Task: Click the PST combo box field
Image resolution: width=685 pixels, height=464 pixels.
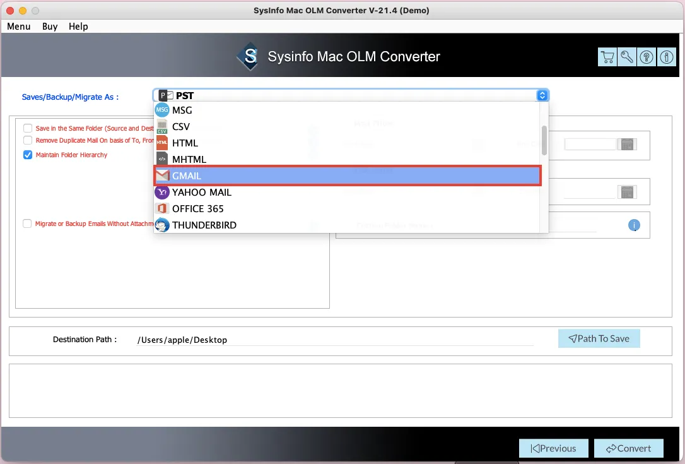Action: coord(351,95)
